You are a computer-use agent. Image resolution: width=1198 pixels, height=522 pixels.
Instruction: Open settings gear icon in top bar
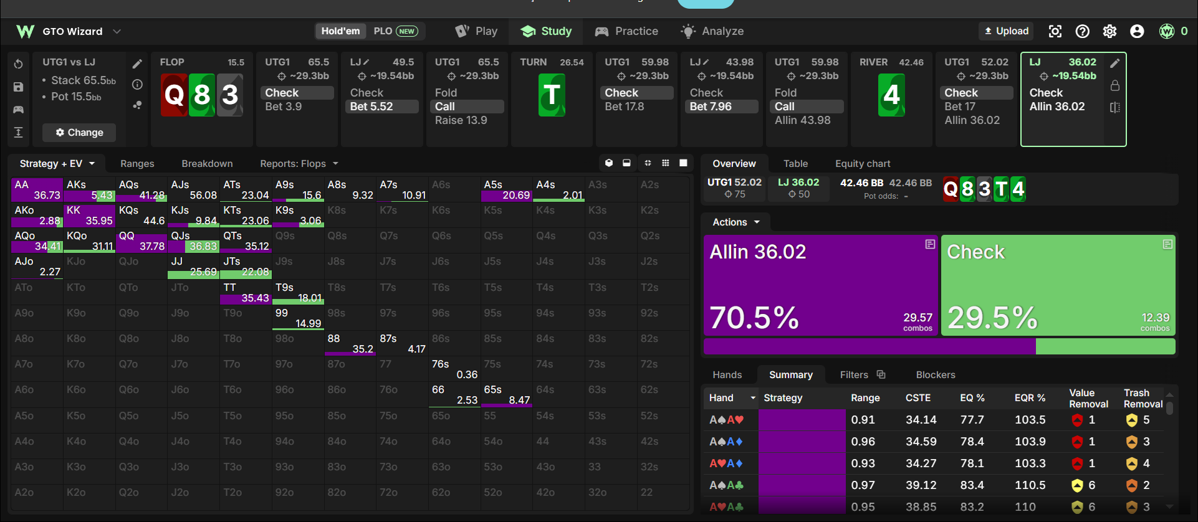[1109, 31]
